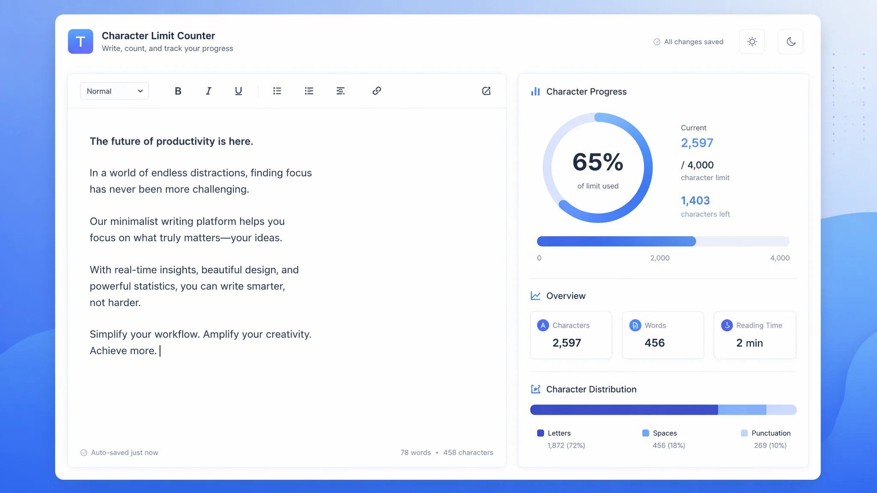Insert a numbered list
The width and height of the screenshot is (877, 493).
pos(309,91)
